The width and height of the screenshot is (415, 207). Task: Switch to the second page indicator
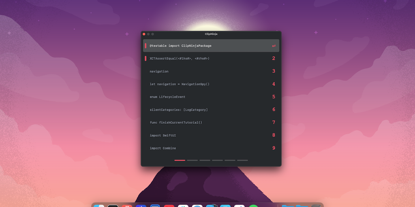[193, 160]
